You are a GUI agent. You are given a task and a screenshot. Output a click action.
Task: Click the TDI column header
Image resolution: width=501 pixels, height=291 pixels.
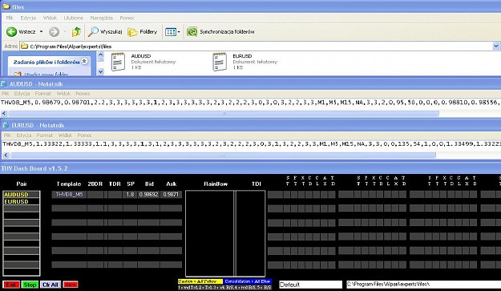point(257,184)
